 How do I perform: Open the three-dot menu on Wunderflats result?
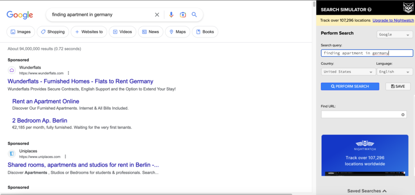pyautogui.click(x=68, y=73)
